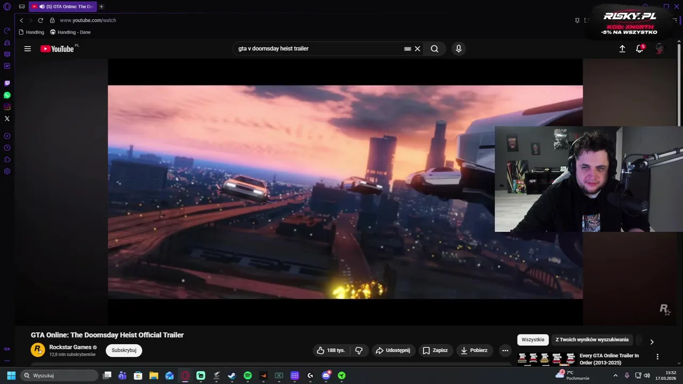The image size is (683, 384).
Task: Open Spotify from the taskbar
Action: pos(248,375)
